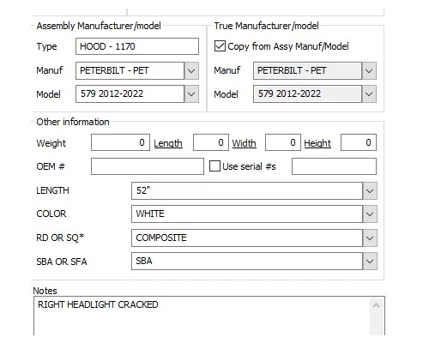Open the Assembly Manuf dropdown arrow
The image size is (429, 343).
[x=191, y=70]
